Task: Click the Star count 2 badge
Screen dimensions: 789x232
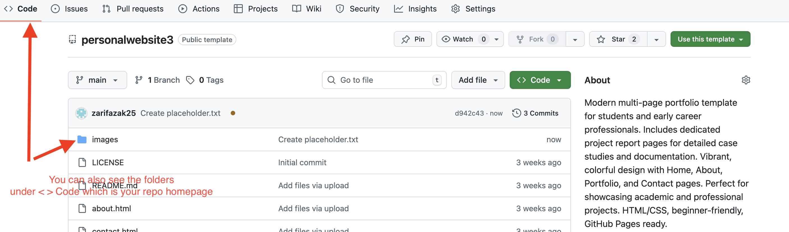Action: point(634,39)
